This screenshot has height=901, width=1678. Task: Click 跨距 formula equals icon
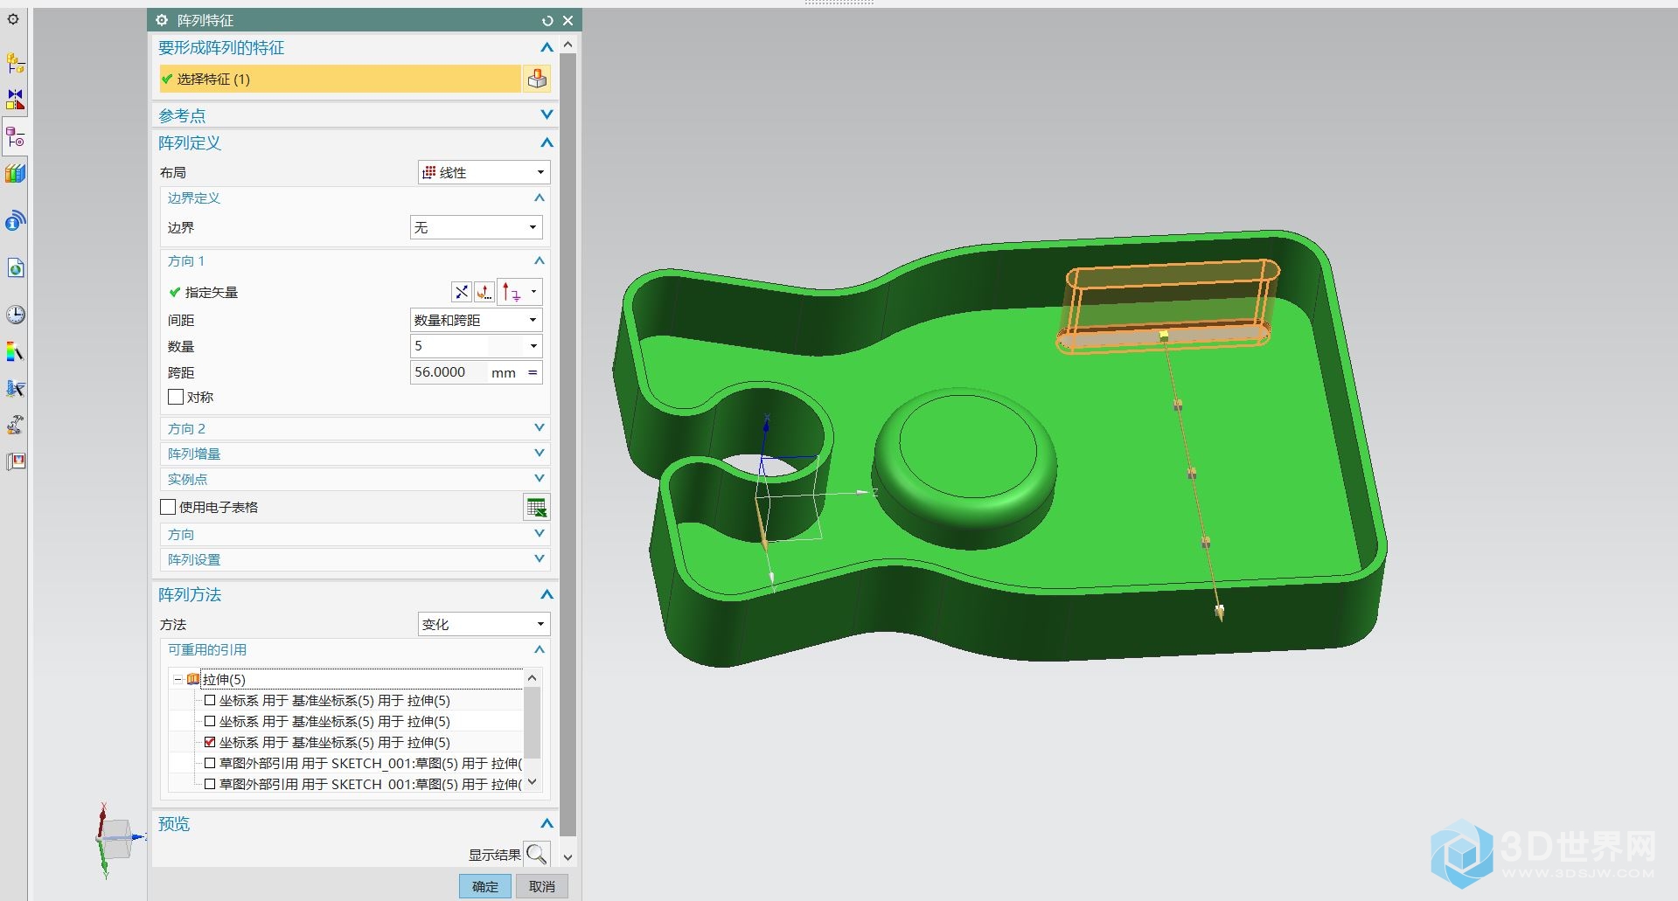532,372
